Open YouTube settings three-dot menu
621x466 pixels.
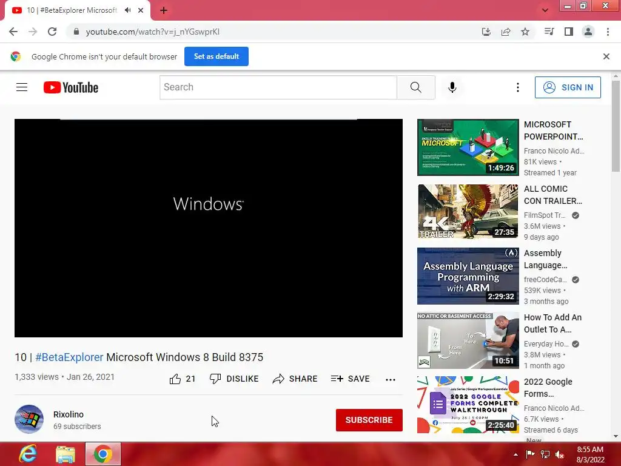[518, 87]
